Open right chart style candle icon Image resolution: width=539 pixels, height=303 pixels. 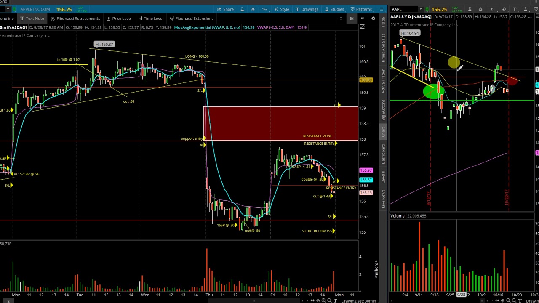(x=504, y=9)
